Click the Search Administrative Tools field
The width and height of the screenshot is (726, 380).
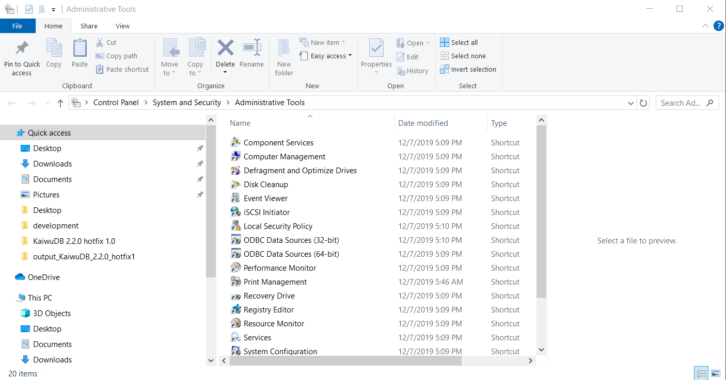[x=681, y=103]
